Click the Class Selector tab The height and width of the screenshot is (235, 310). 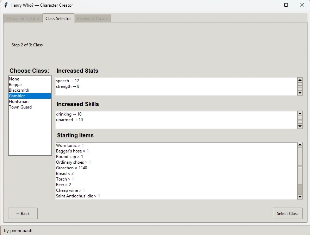(58, 18)
